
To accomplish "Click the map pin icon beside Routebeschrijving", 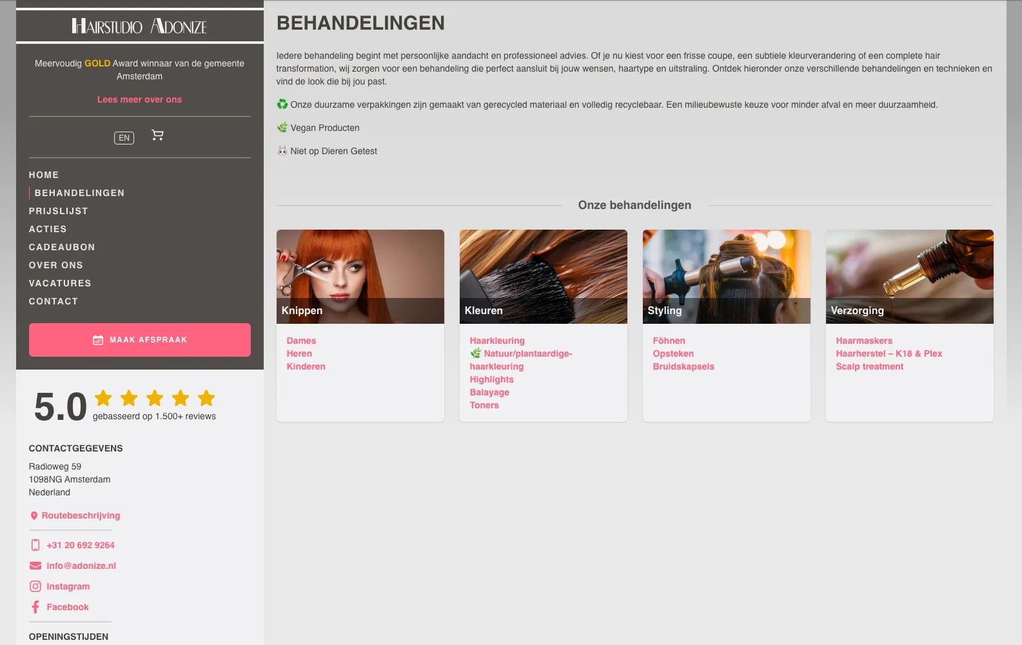I will [x=34, y=516].
